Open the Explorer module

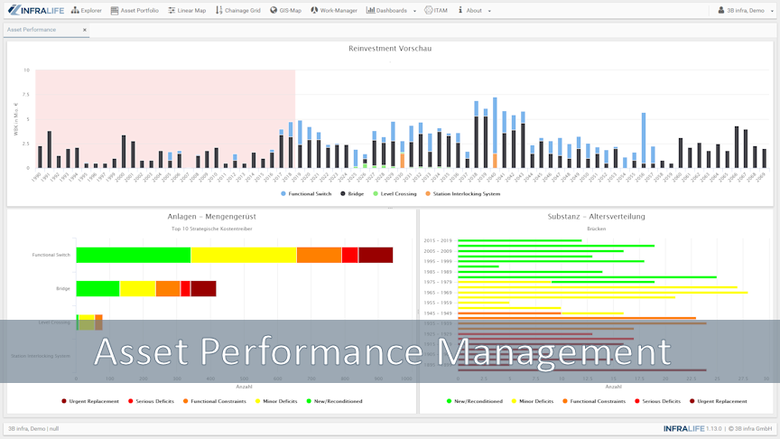87,11
